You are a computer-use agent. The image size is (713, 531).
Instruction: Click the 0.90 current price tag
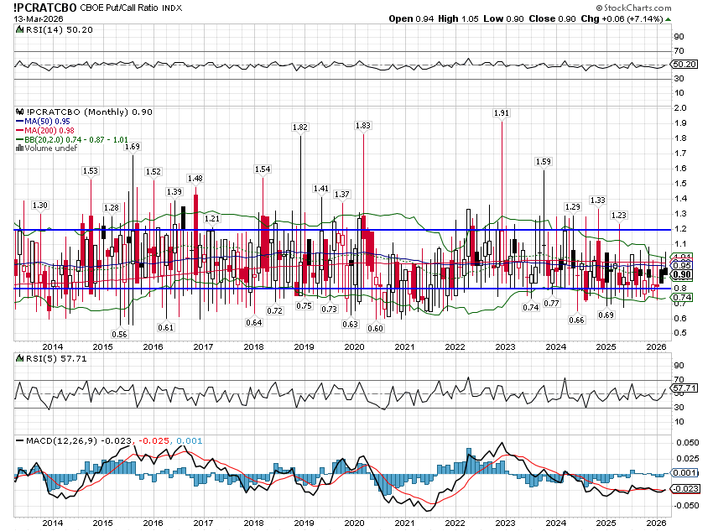point(682,275)
